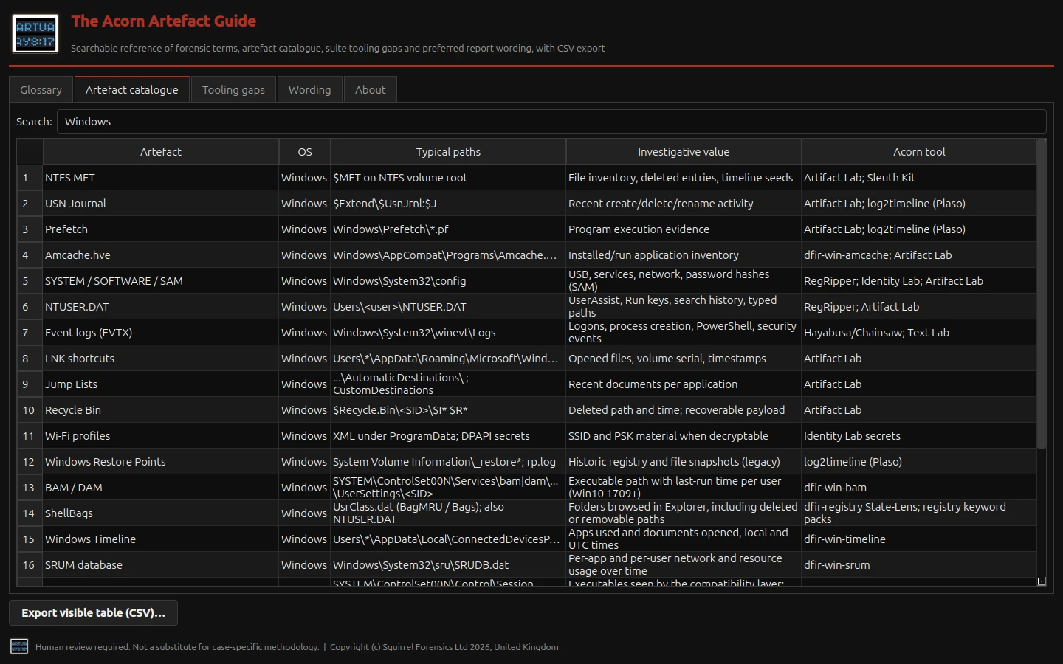Select the USN Journal artefact cell
The image size is (1063, 664).
[161, 204]
